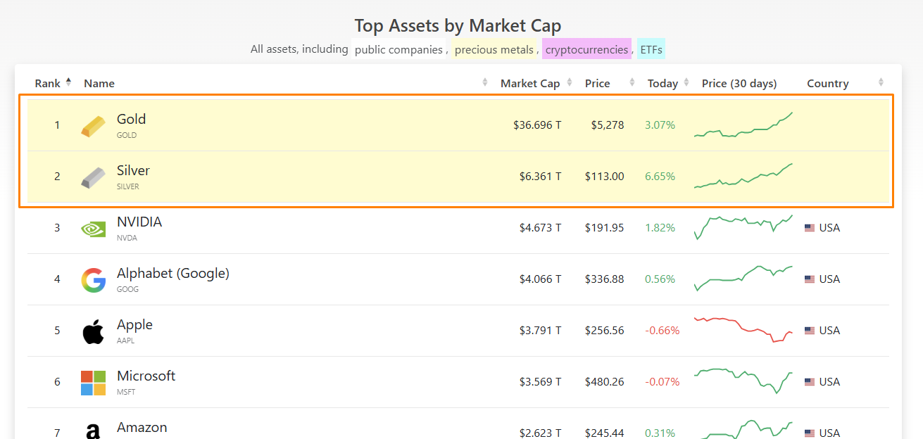Click the Microsoft logo icon
923x439 pixels.
93,383
